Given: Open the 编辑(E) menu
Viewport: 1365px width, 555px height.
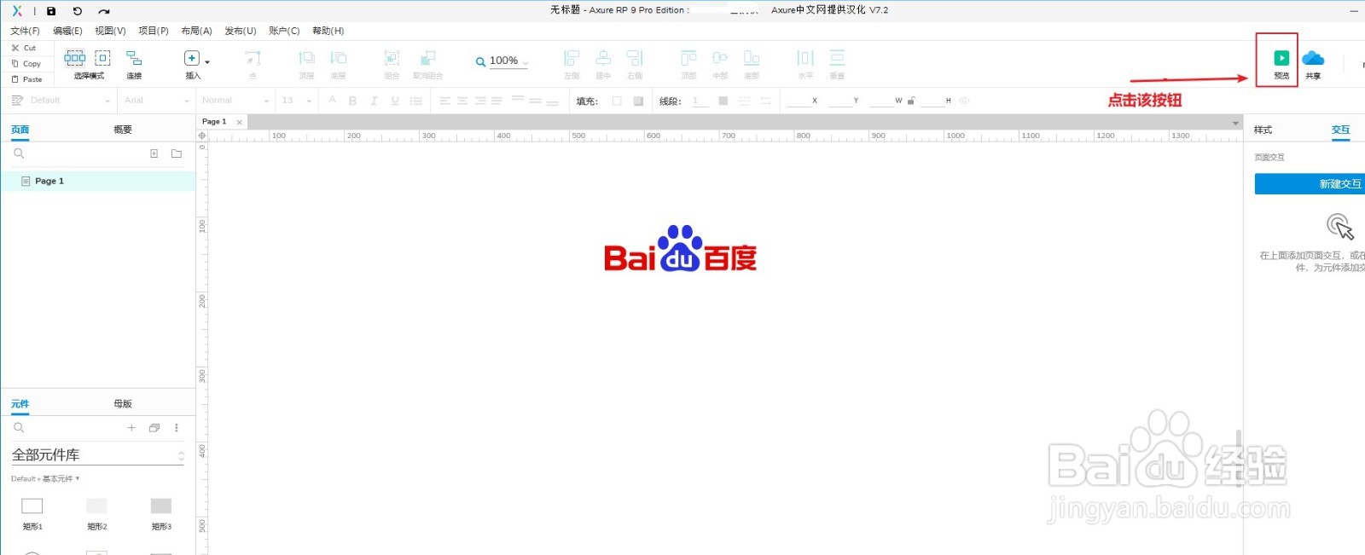Looking at the screenshot, I should 67,31.
